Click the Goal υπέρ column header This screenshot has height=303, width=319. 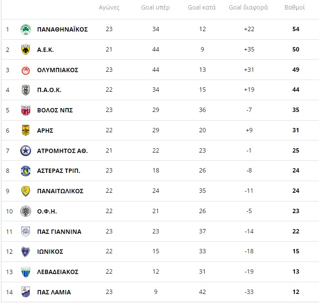pos(155,7)
